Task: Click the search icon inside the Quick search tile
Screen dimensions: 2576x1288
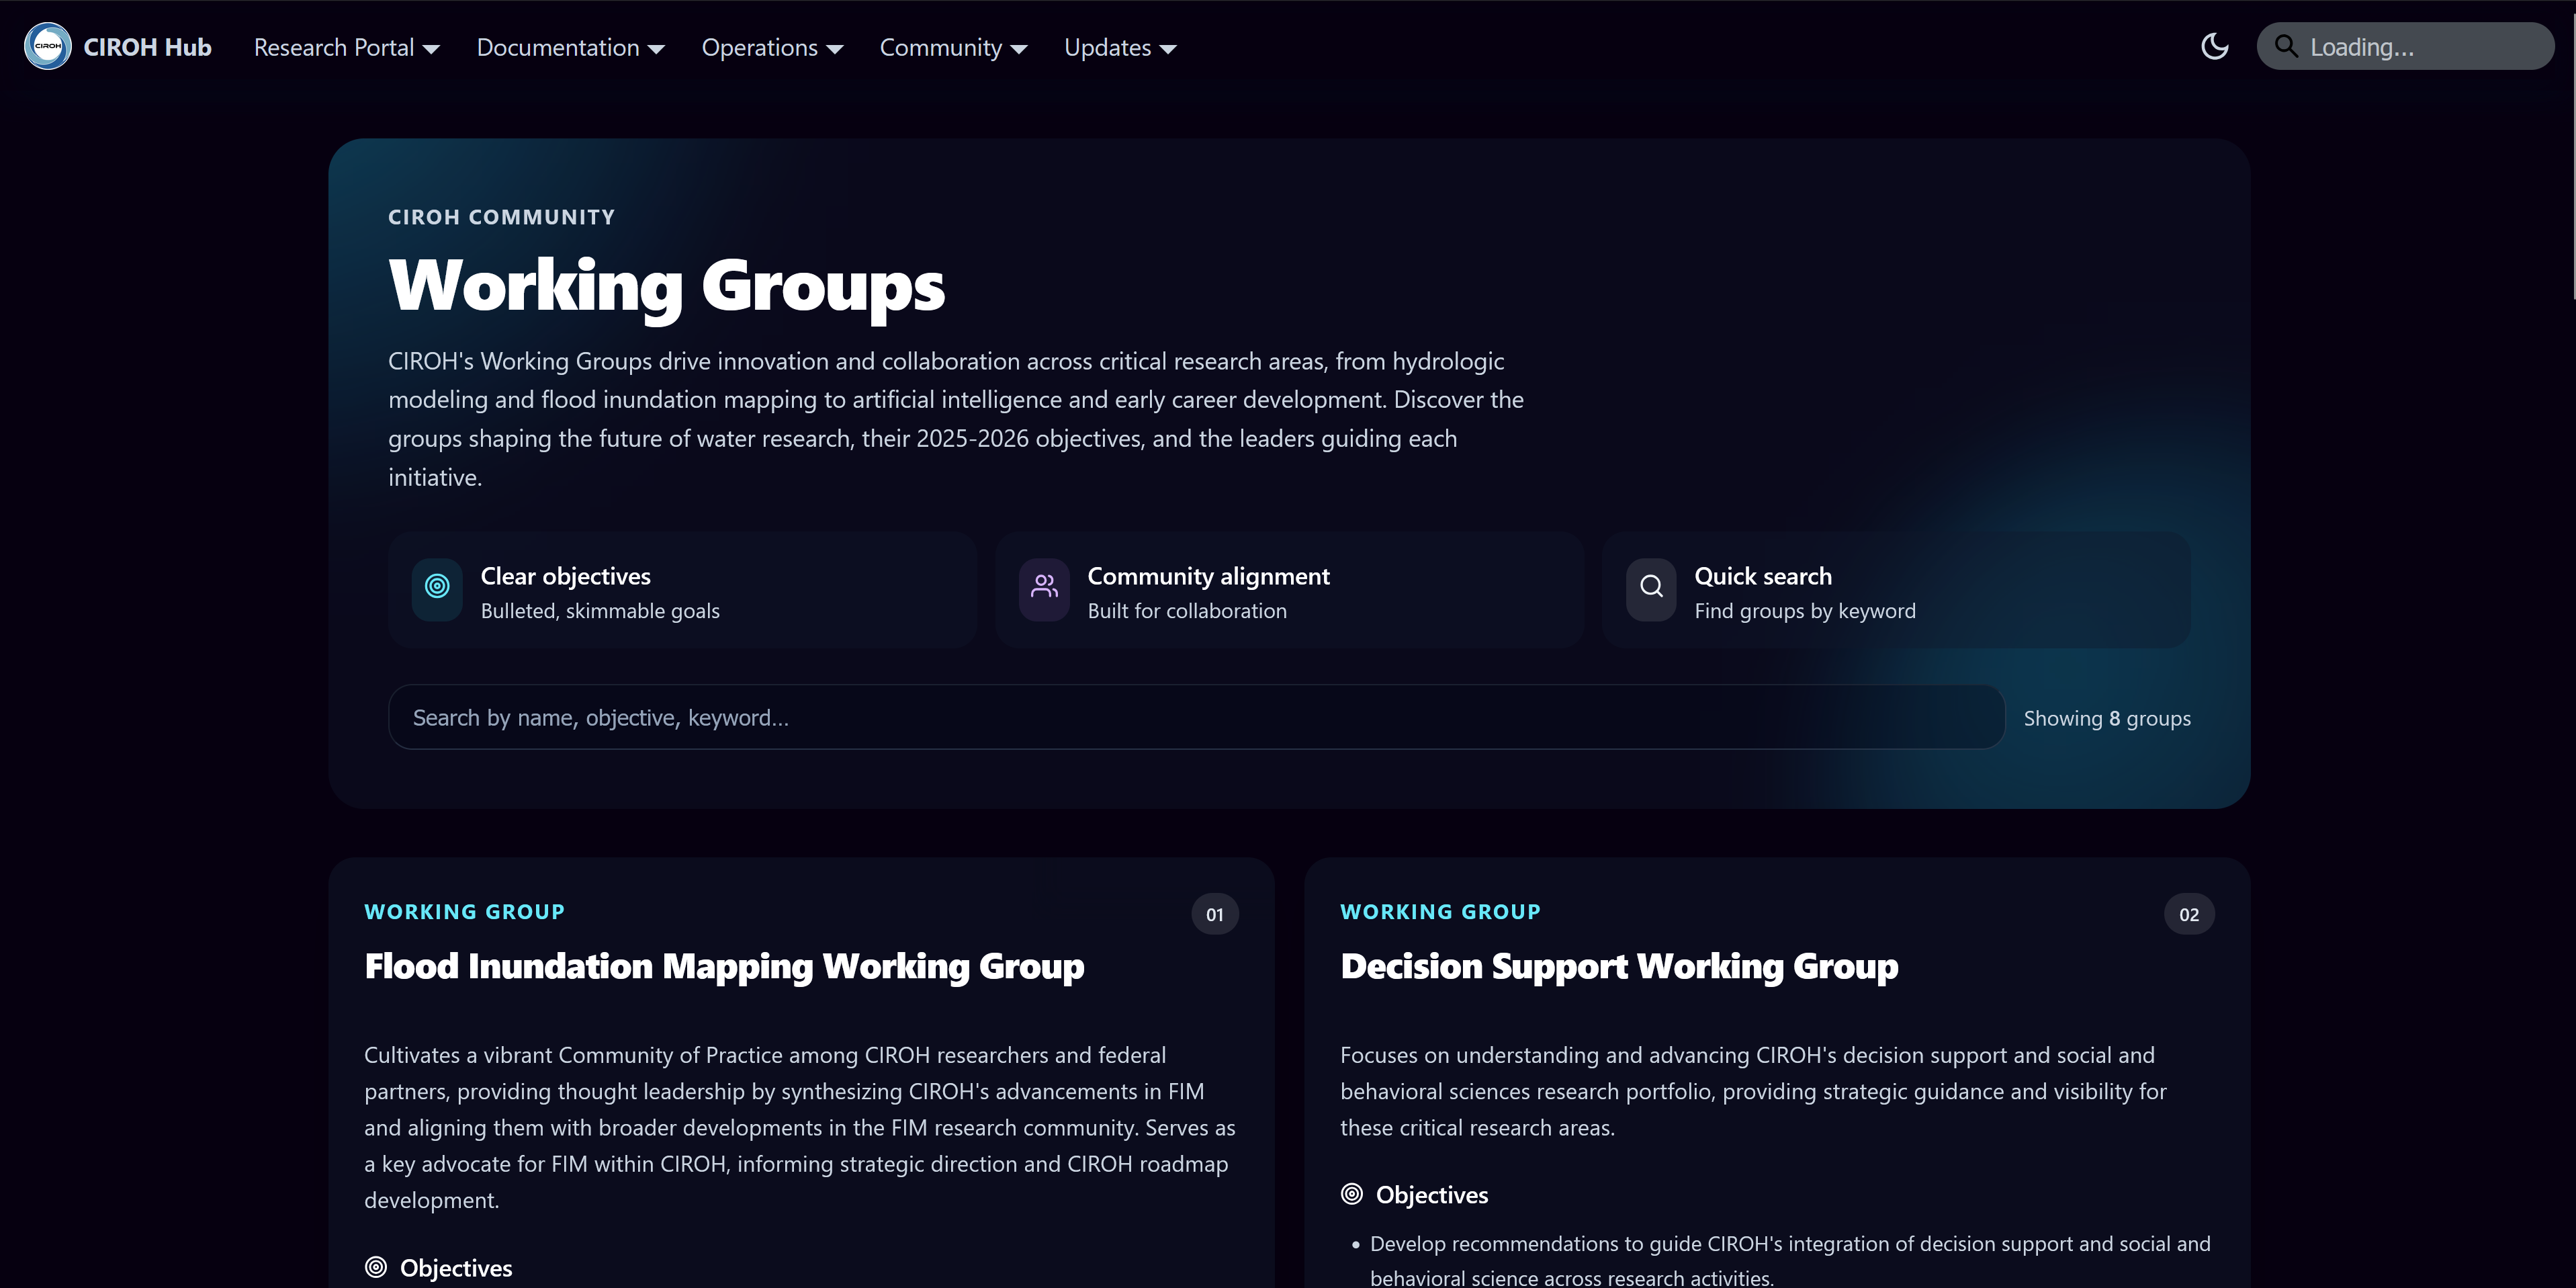Action: (1650, 589)
